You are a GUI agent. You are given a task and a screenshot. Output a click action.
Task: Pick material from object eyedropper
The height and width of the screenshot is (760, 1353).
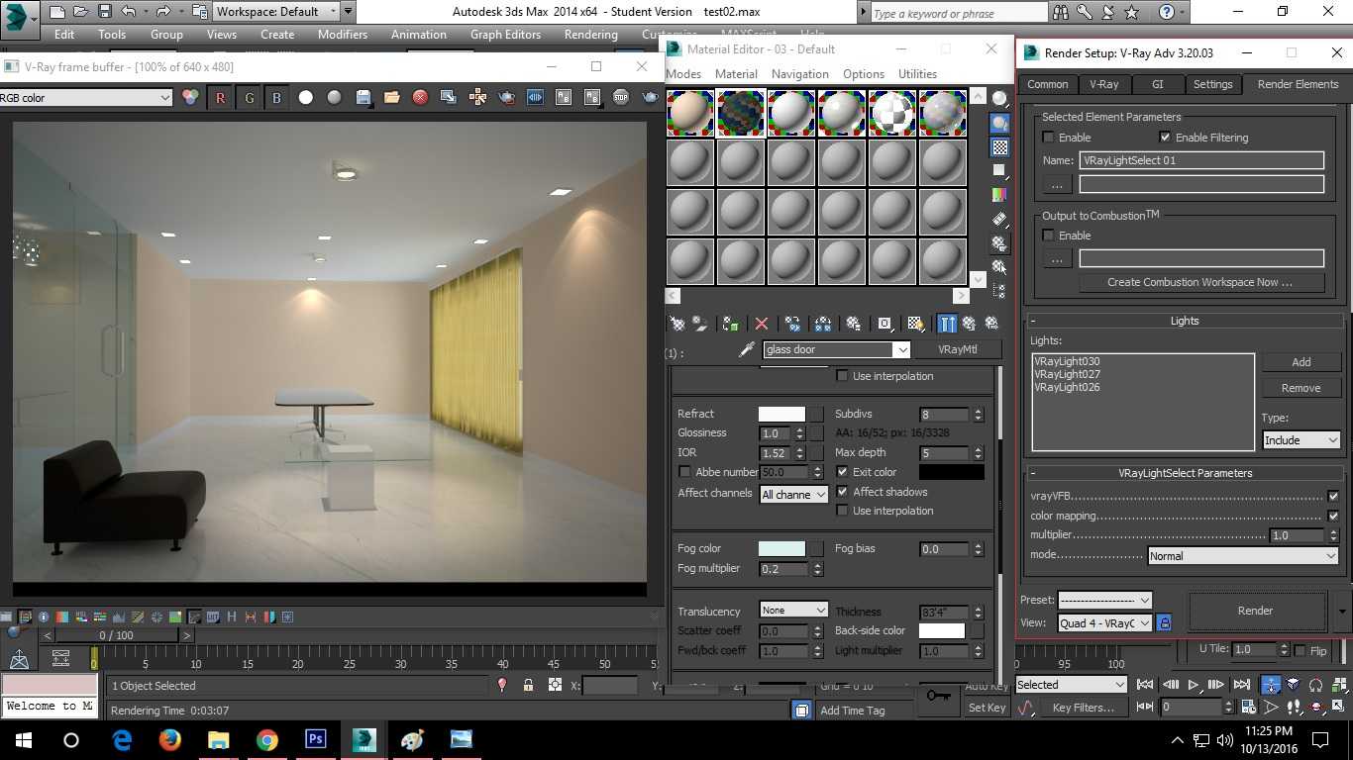point(747,350)
